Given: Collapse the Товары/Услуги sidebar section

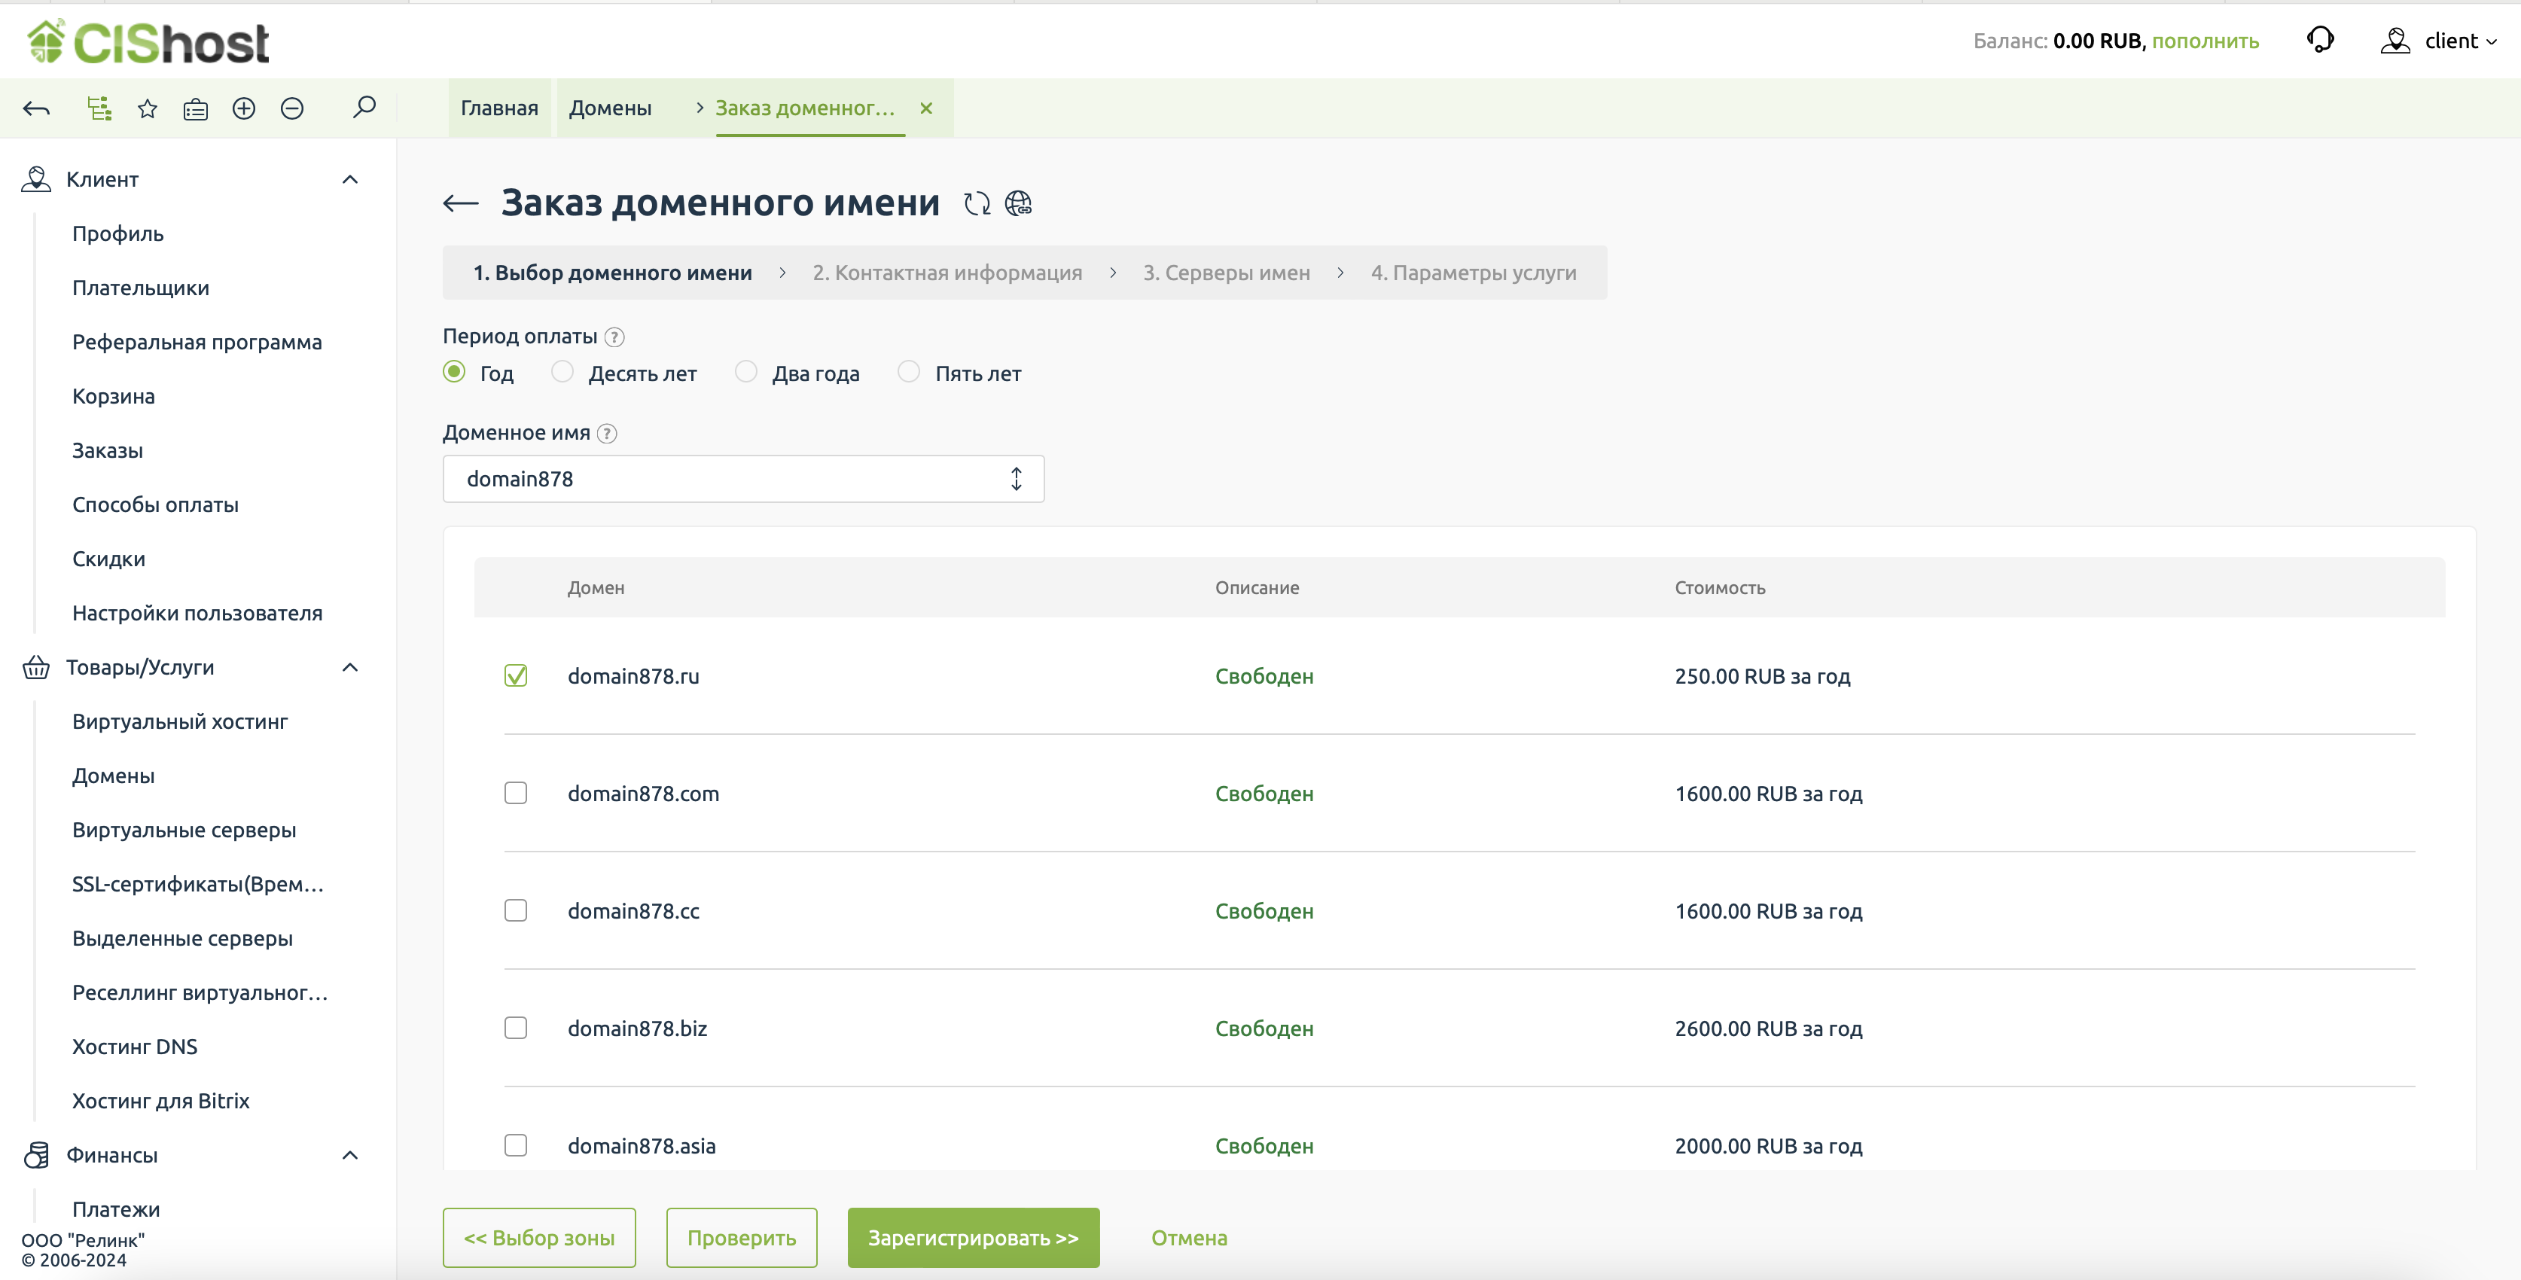Looking at the screenshot, I should [x=349, y=667].
